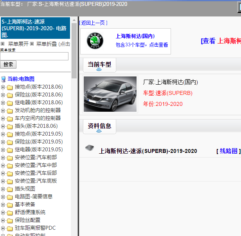Select the 安装位置:汽车底板 tree item
241x236 pixels.
point(36,181)
